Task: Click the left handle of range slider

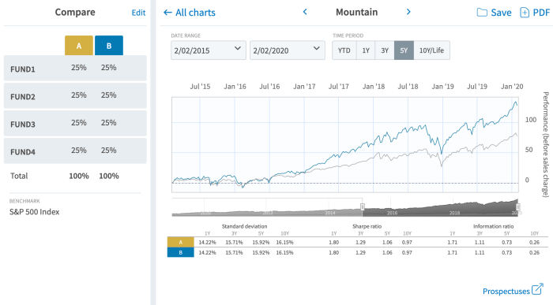Action: pos(362,206)
